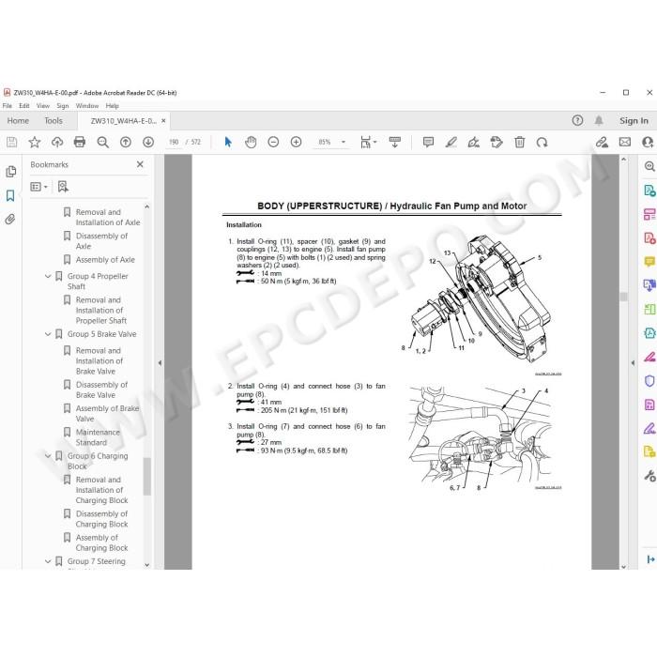Image resolution: width=657 pixels, height=657 pixels.
Task: Delete page with trash icon
Action: pos(520,143)
